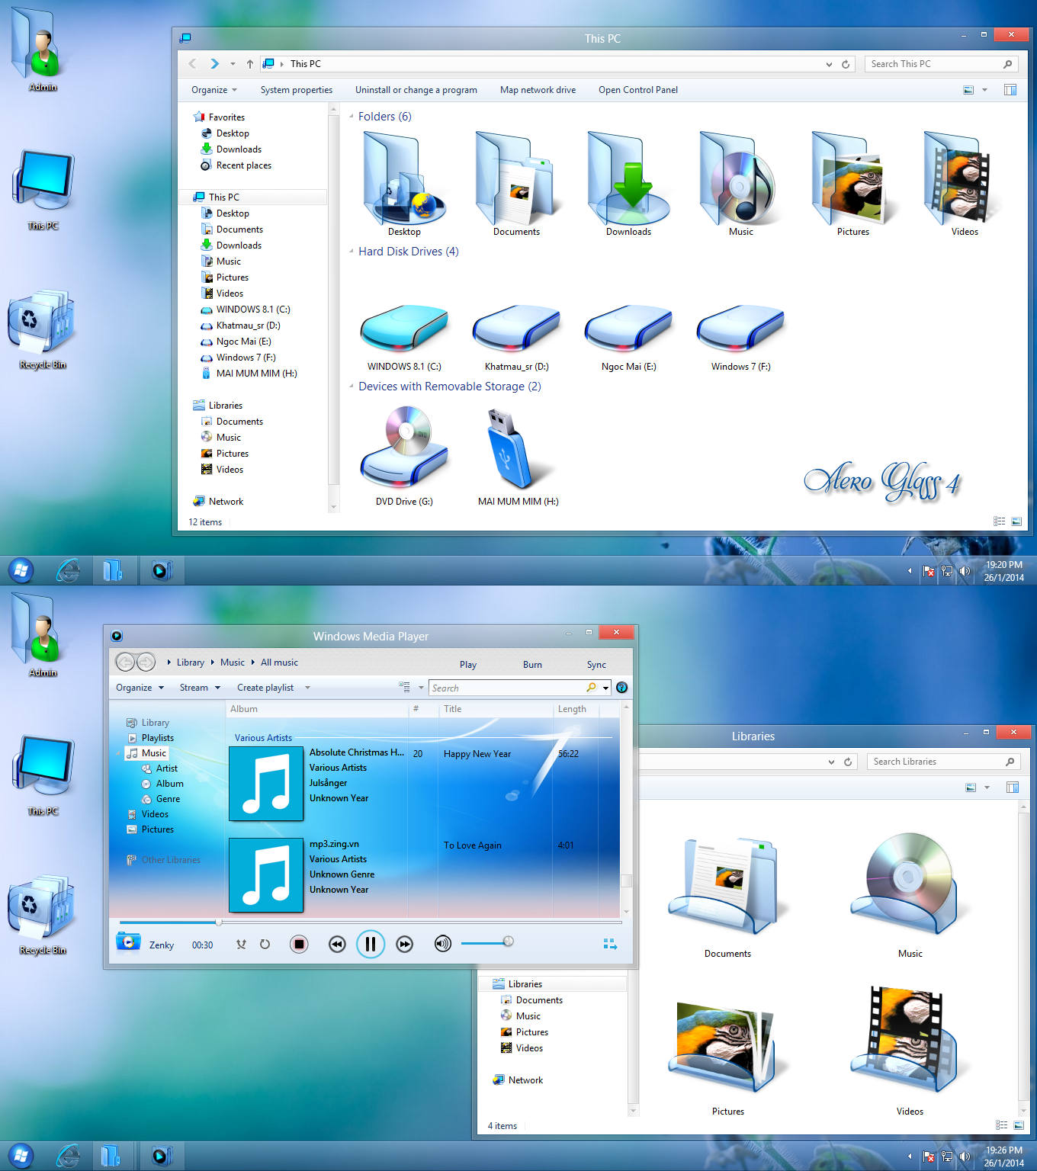
Task: Switch Media Player to Now Playing view
Action: coord(610,944)
